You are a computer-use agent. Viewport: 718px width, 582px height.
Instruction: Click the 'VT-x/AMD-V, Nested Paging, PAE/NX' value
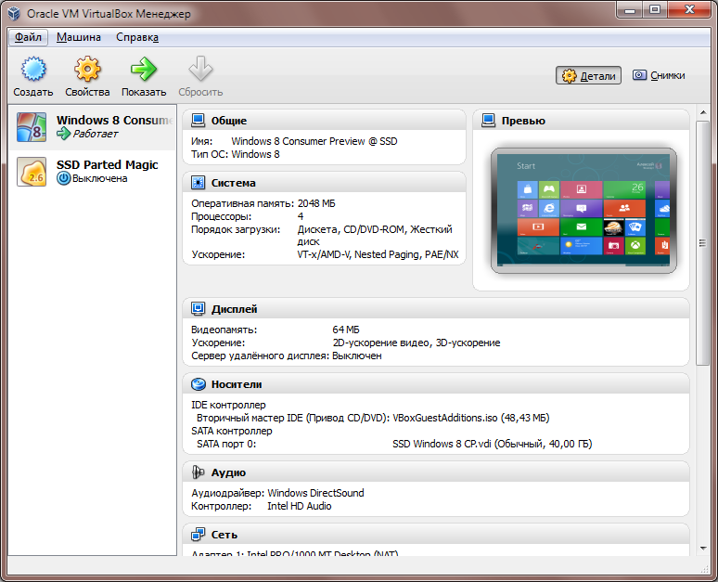(x=378, y=254)
